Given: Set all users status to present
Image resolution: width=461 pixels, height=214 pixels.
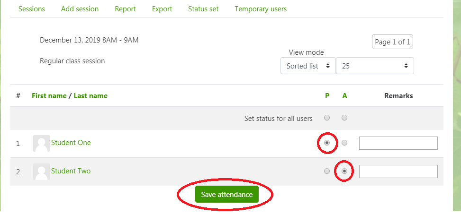Looking at the screenshot, I should [x=326, y=118].
